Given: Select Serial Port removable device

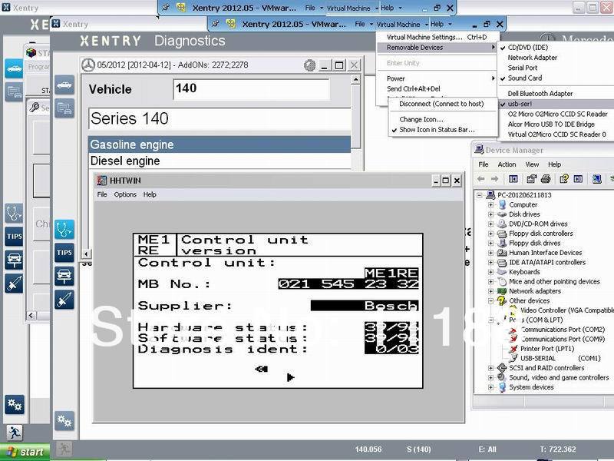Looking at the screenshot, I should coord(523,68).
